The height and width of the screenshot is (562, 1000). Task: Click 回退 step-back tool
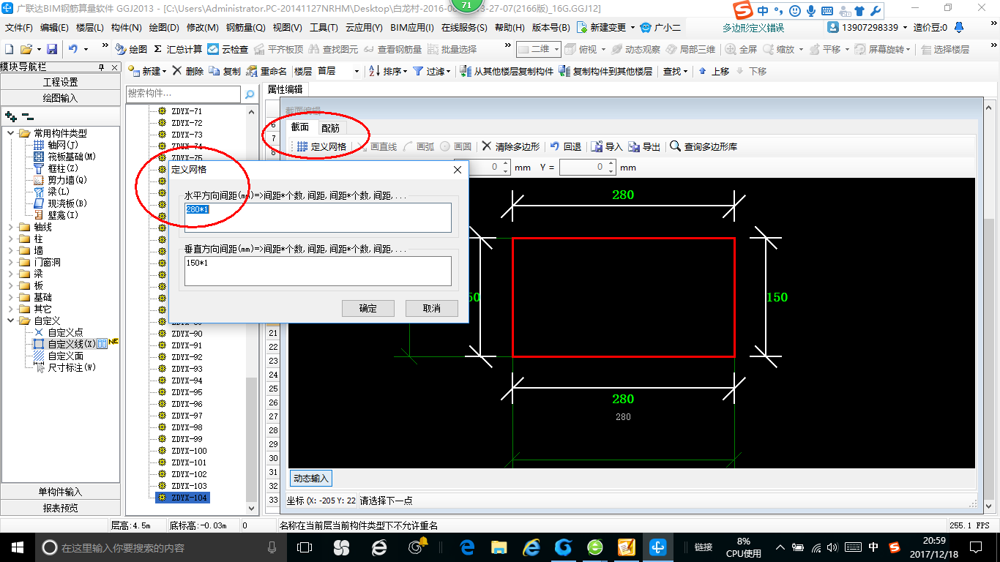pos(566,146)
